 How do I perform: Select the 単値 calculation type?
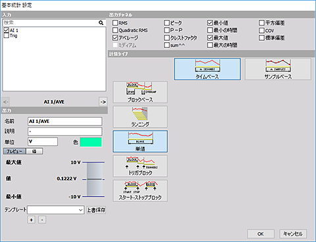click(140, 141)
